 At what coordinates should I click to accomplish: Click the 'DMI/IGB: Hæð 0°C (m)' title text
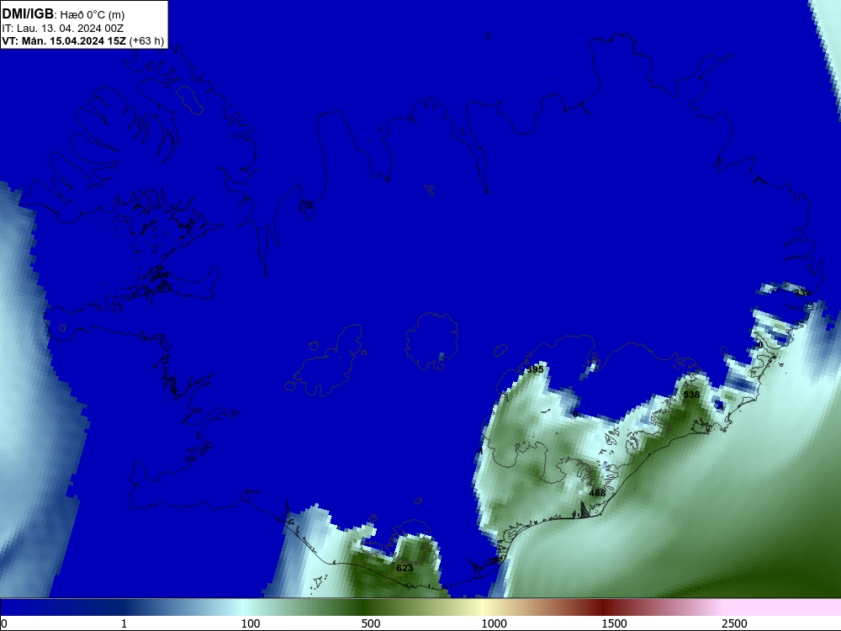pyautogui.click(x=63, y=14)
